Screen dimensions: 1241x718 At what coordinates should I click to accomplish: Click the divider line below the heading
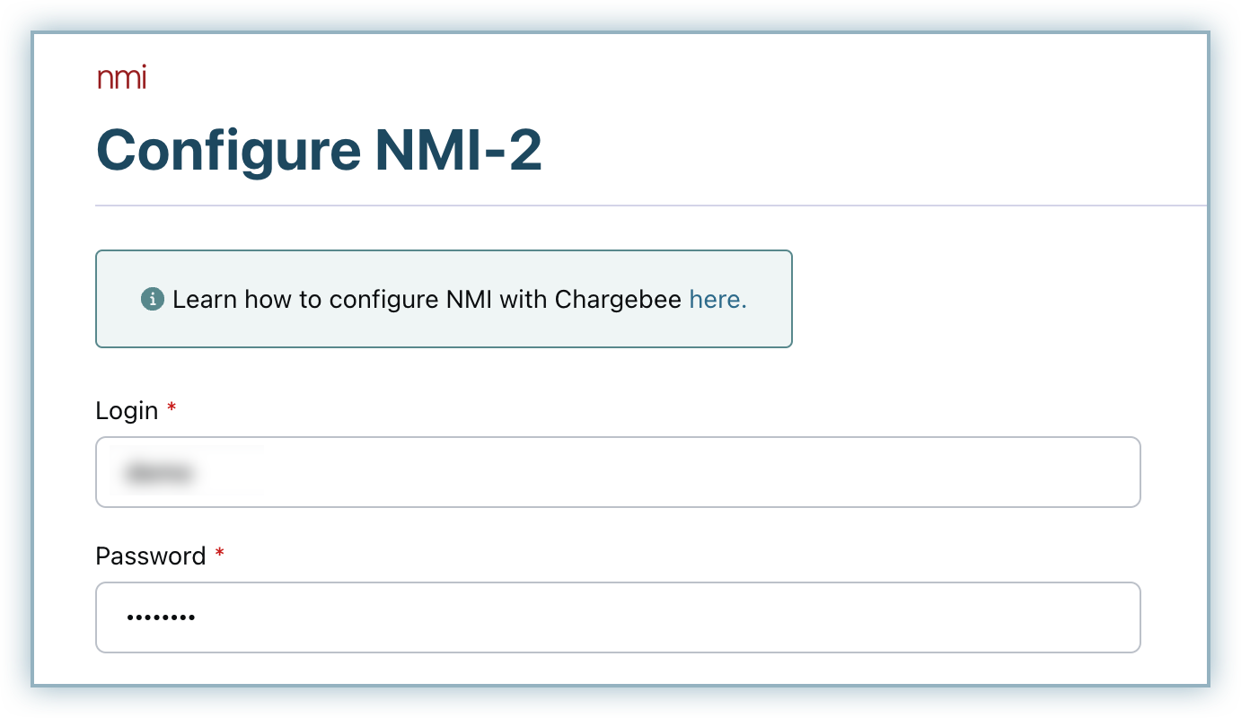click(x=651, y=206)
